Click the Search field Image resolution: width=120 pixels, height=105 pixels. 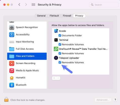(104, 5)
